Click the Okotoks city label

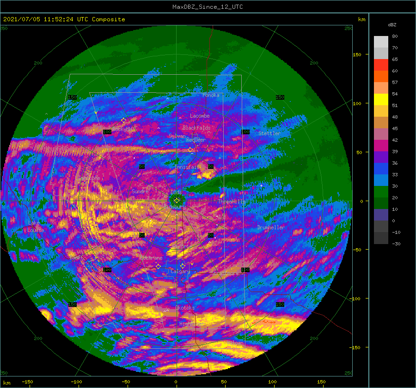[185, 308]
